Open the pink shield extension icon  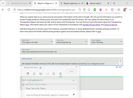click(x=101, y=10)
